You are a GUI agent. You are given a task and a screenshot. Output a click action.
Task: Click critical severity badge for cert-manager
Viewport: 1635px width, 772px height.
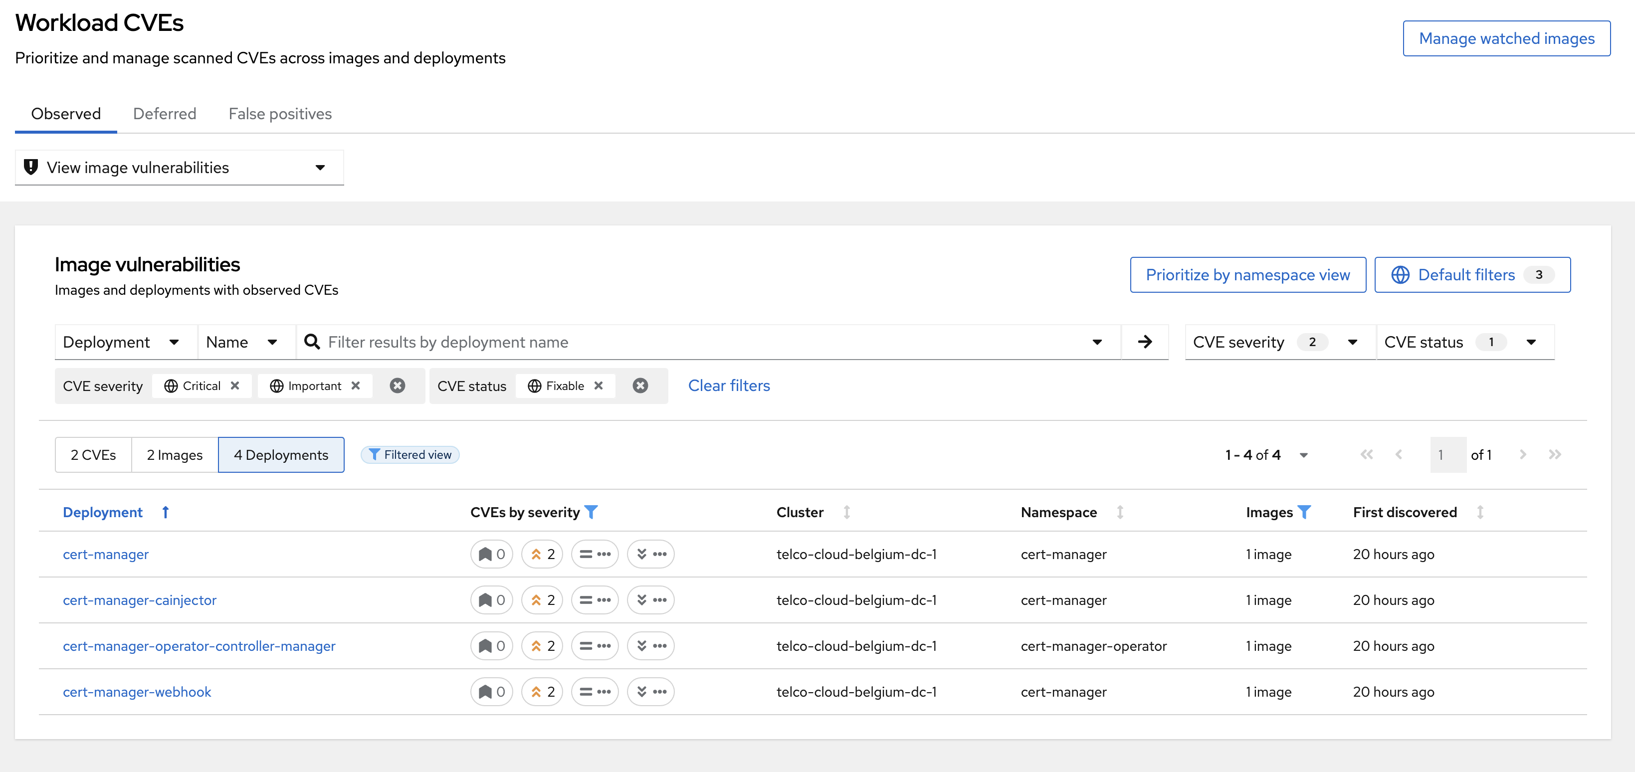tap(491, 554)
